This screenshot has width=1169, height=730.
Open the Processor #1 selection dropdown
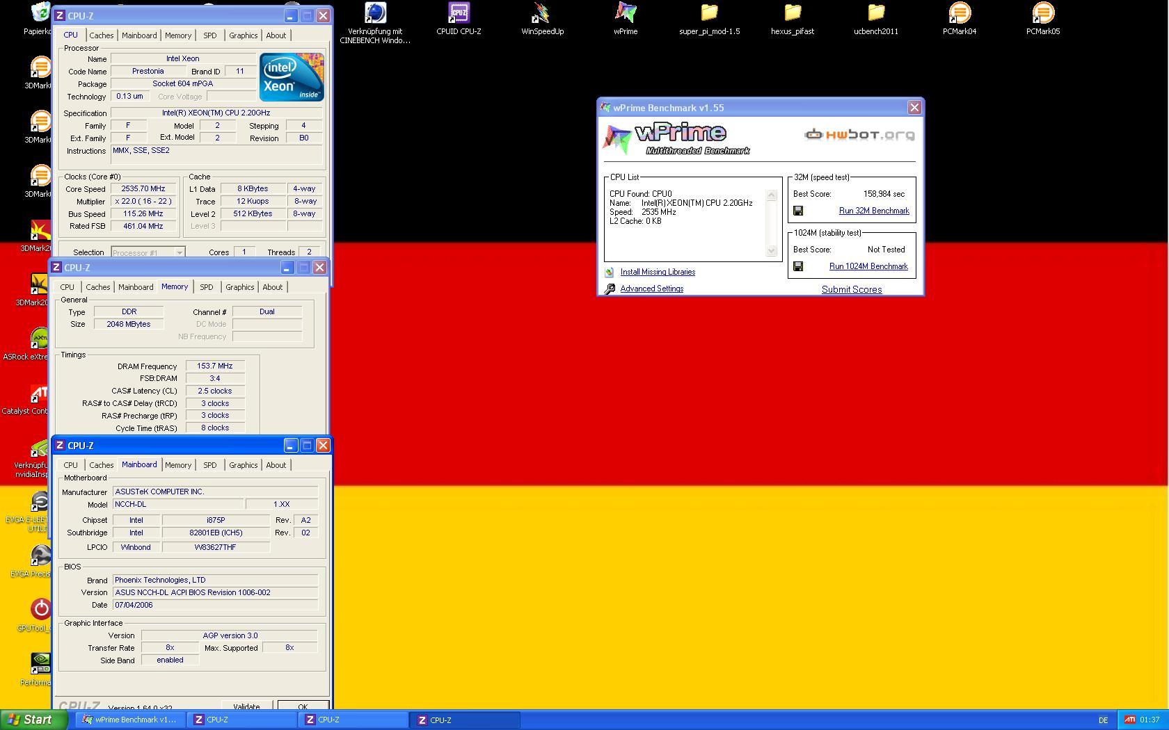tap(148, 252)
